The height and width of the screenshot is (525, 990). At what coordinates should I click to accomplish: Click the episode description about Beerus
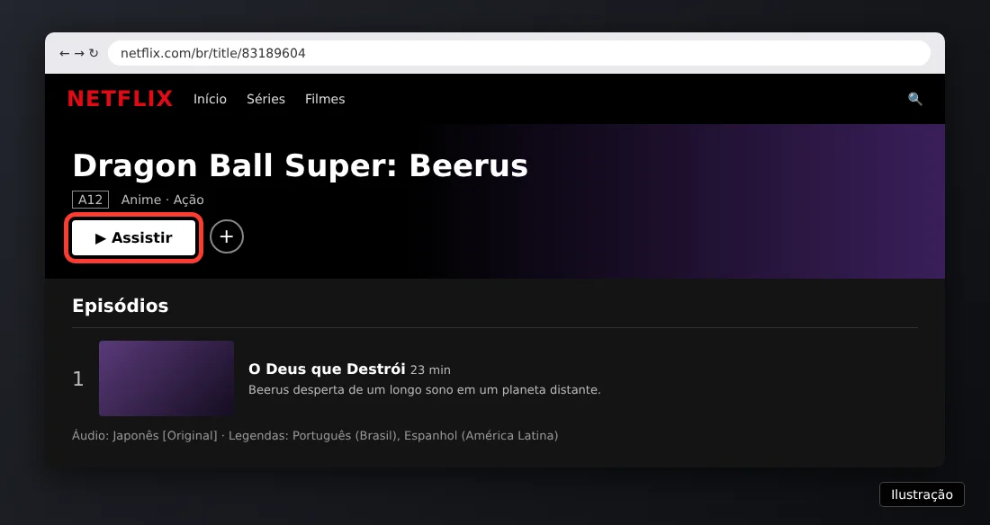coord(424,390)
